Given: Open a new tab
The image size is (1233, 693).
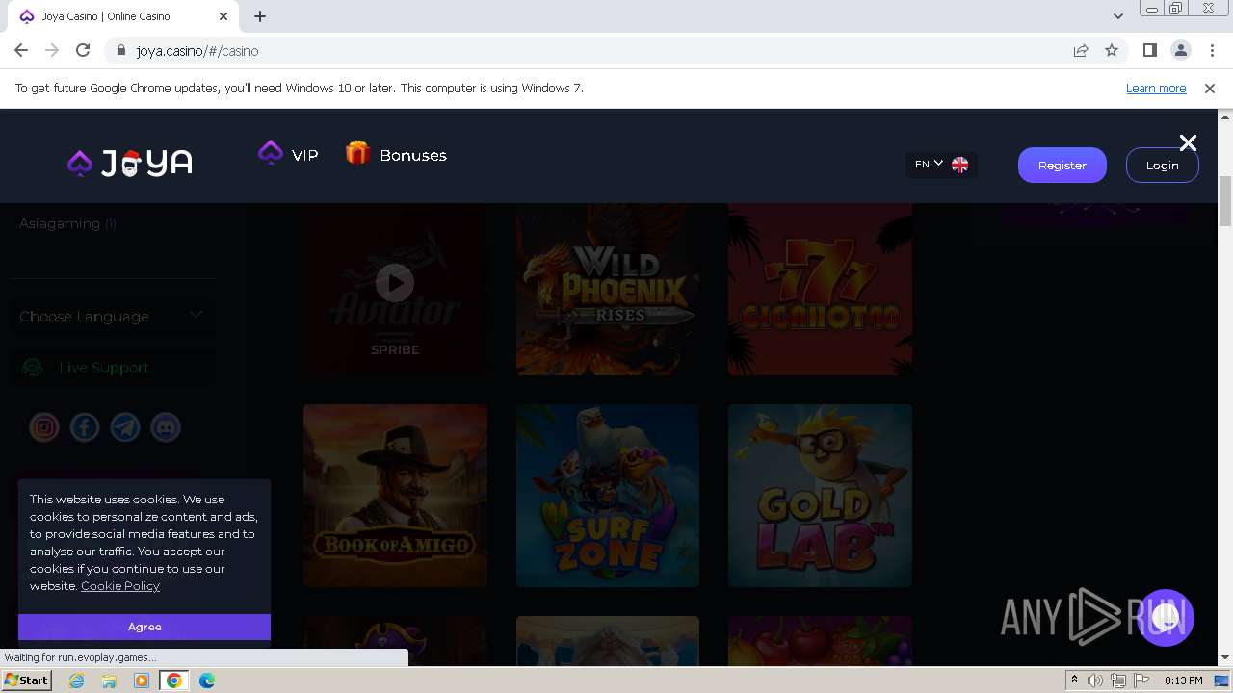Looking at the screenshot, I should pos(260,16).
